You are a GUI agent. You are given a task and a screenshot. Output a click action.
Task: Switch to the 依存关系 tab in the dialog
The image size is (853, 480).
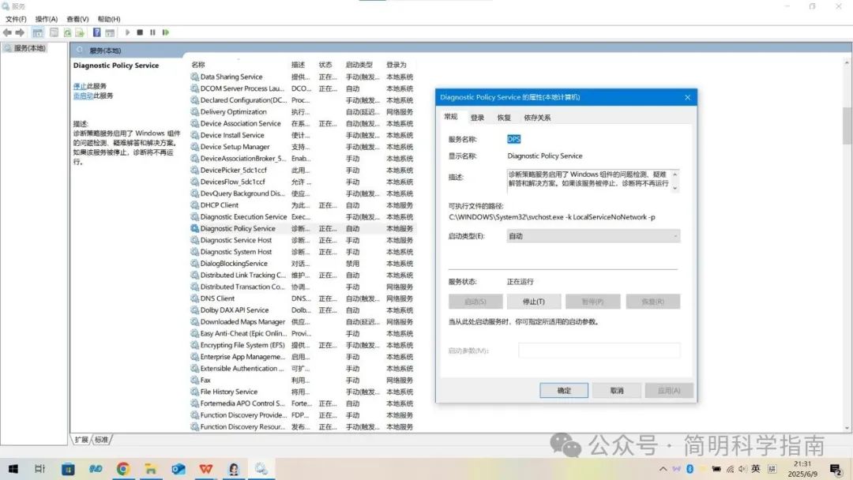(x=537, y=118)
